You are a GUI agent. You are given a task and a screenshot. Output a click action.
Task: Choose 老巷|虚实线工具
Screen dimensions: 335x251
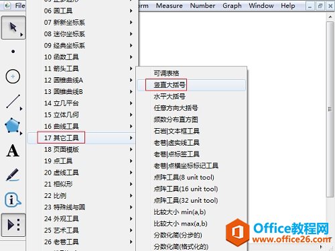192,142
